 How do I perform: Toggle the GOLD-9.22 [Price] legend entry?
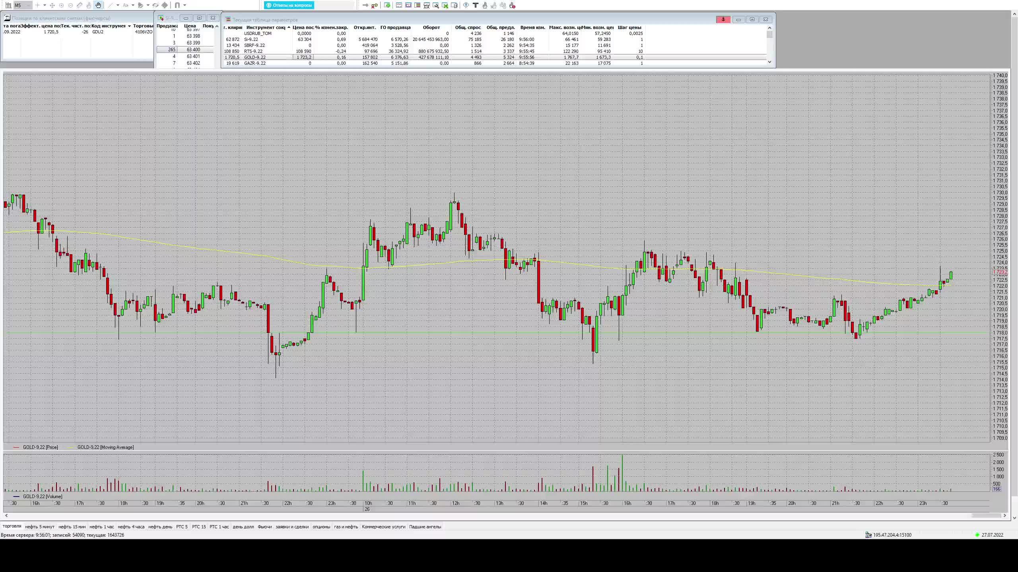(x=35, y=447)
